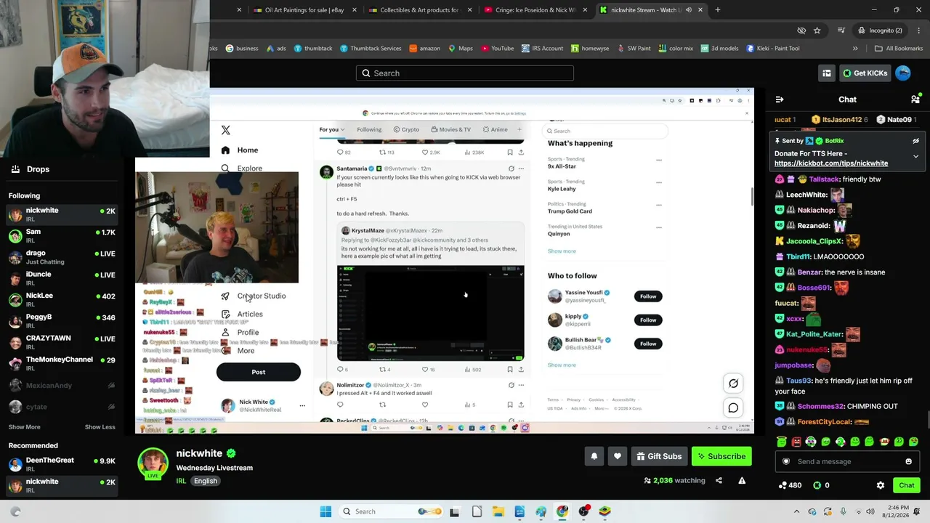Open Sam's channel in Following list
Screen dimensions: 930x523
[61, 237]
